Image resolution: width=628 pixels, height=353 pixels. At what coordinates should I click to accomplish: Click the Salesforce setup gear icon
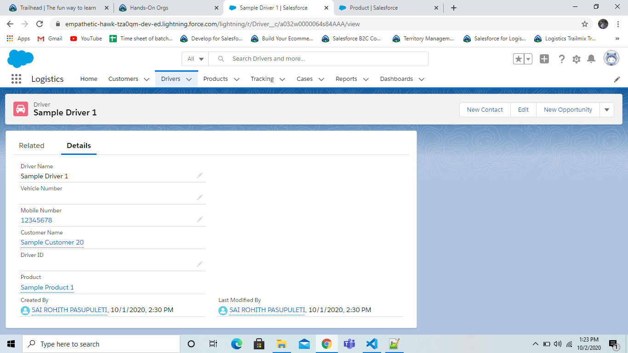coord(576,59)
